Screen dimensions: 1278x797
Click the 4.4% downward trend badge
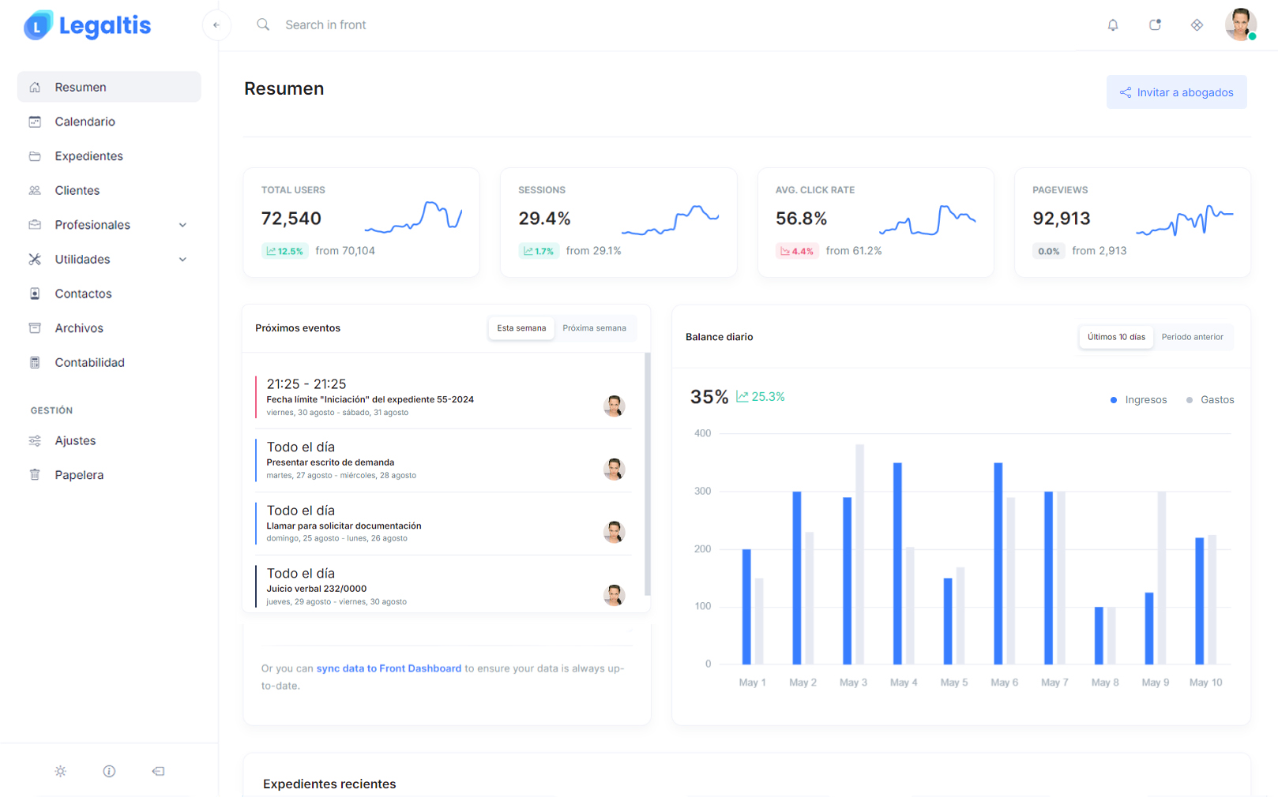(x=797, y=251)
